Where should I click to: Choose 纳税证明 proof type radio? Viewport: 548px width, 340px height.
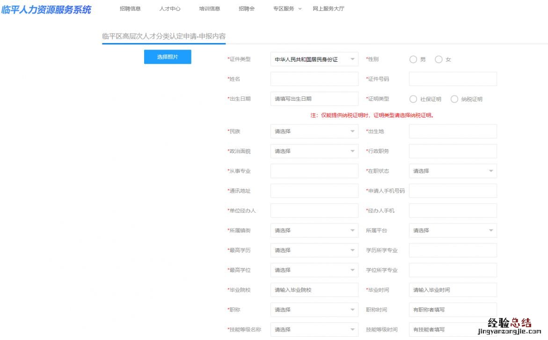(x=454, y=99)
